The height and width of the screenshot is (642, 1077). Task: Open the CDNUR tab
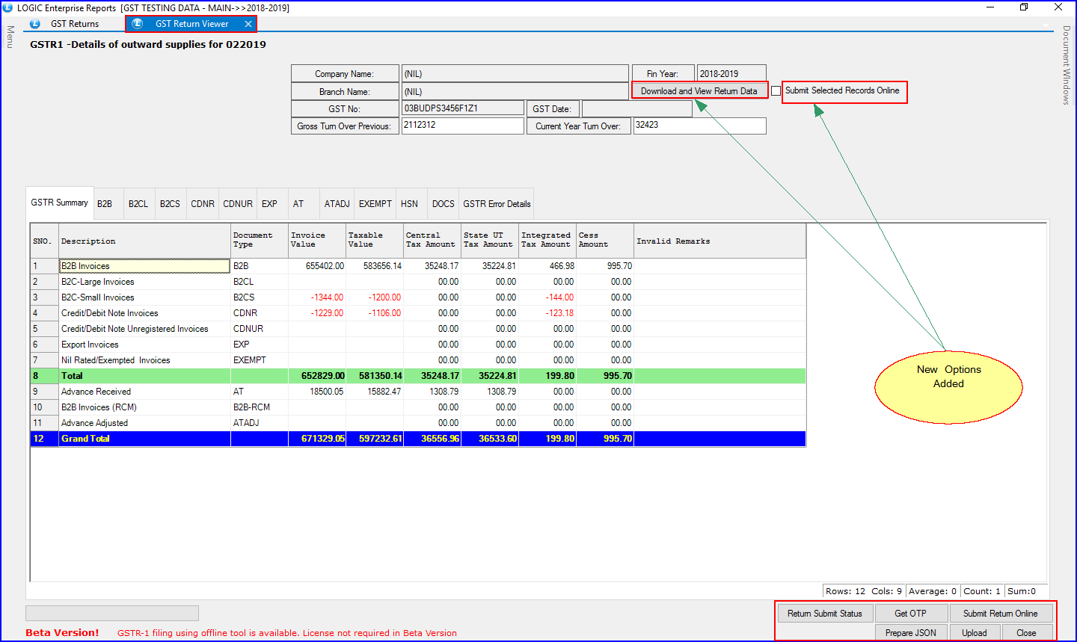click(x=238, y=204)
